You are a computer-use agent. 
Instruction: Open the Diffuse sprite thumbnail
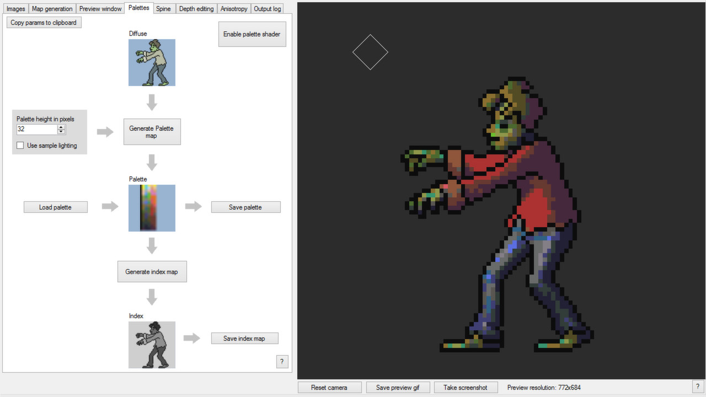(152, 62)
